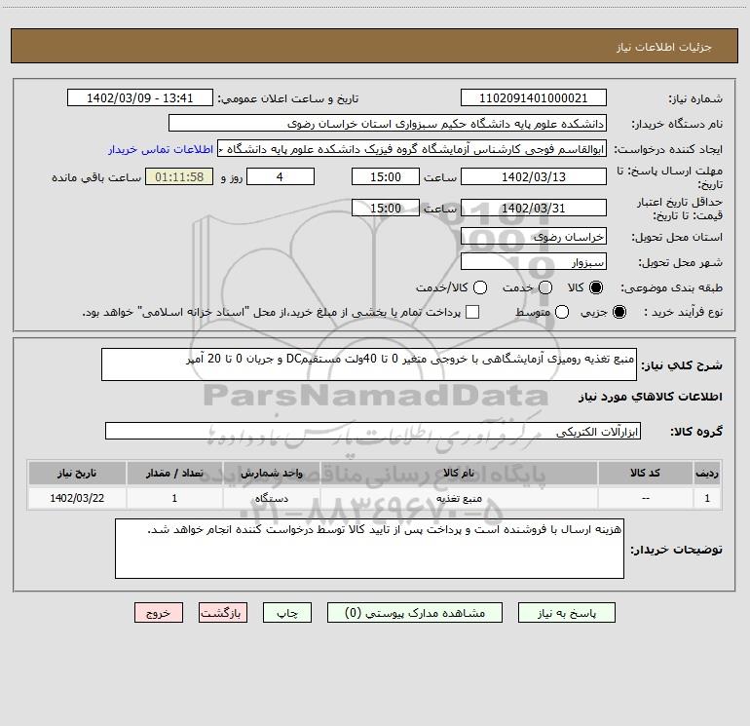The width and height of the screenshot is (750, 726).
Task: Select the متوسط purchase type radio
Action: [x=562, y=312]
